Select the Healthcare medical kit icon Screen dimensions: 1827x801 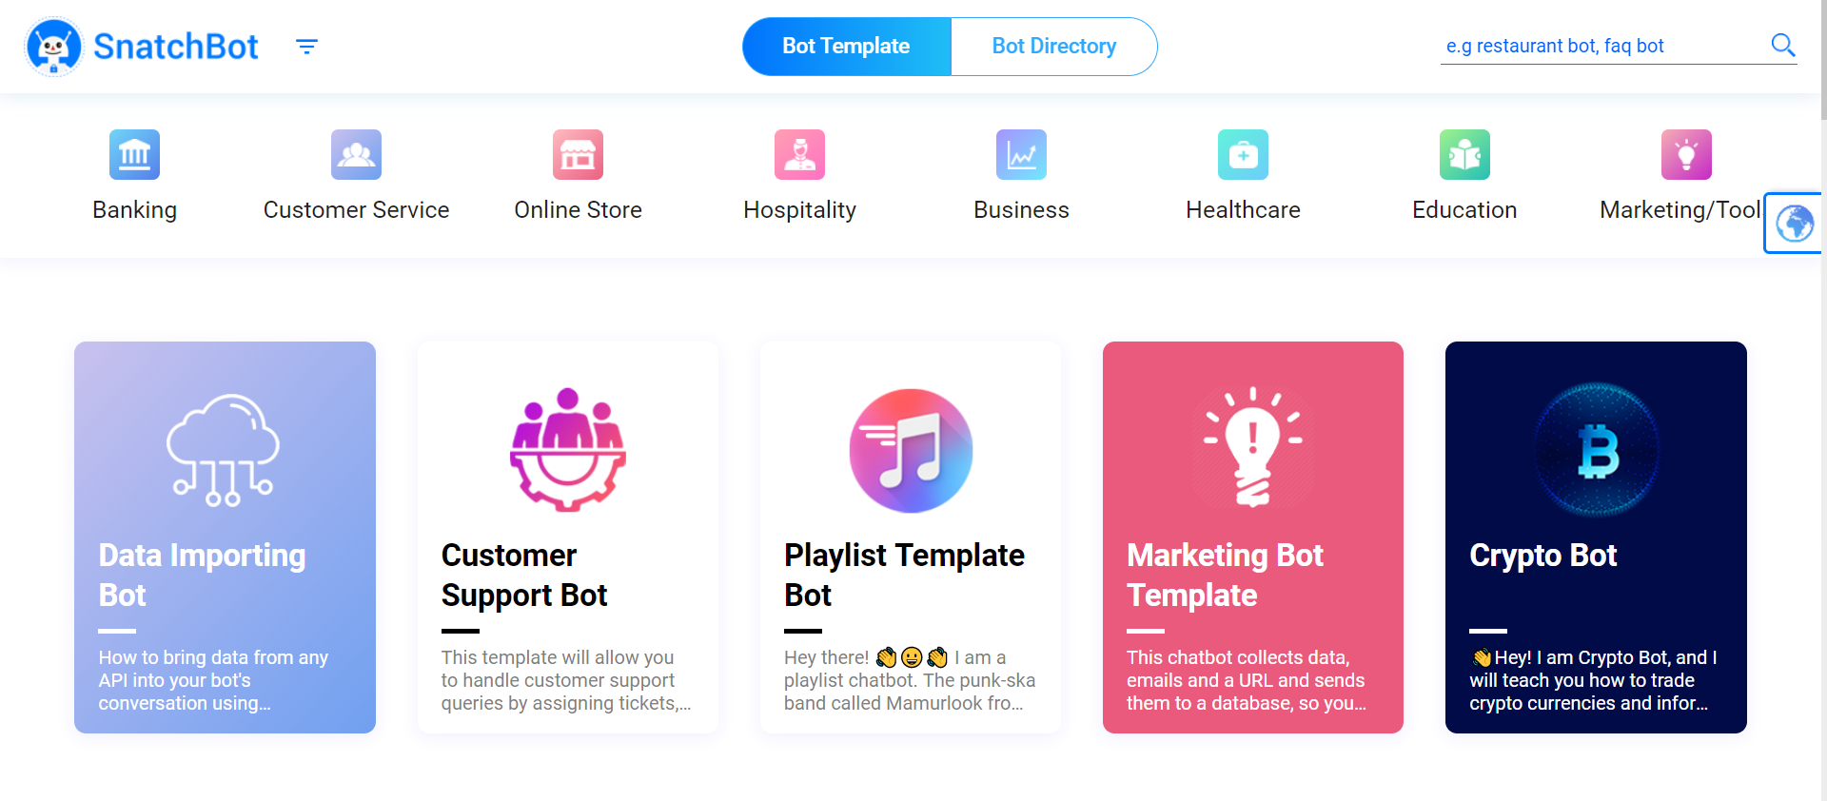click(x=1243, y=154)
